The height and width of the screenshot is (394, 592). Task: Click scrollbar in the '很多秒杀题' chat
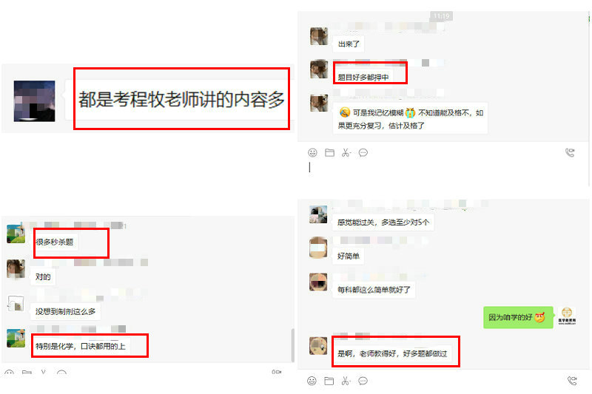click(x=292, y=345)
